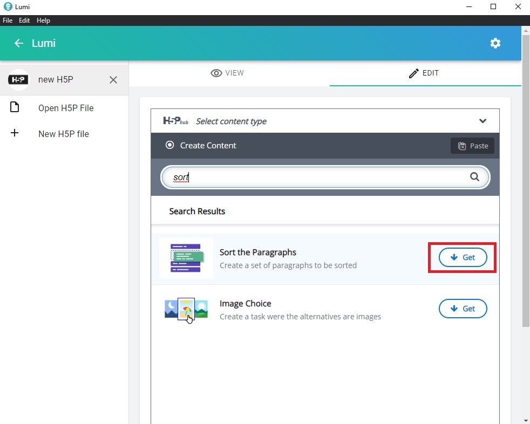Open the Edit menu
The height and width of the screenshot is (424, 530).
click(x=24, y=20)
